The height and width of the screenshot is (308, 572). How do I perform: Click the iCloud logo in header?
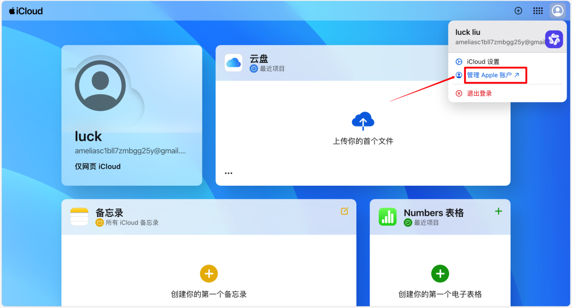click(x=26, y=11)
